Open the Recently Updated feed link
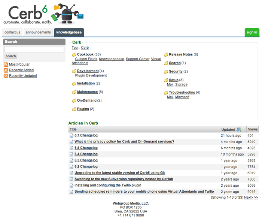This screenshot has height=223, width=262. 23,76
